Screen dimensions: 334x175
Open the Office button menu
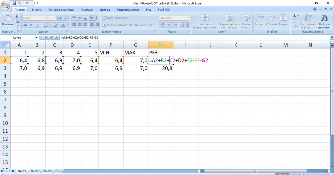pyautogui.click(x=6, y=5)
